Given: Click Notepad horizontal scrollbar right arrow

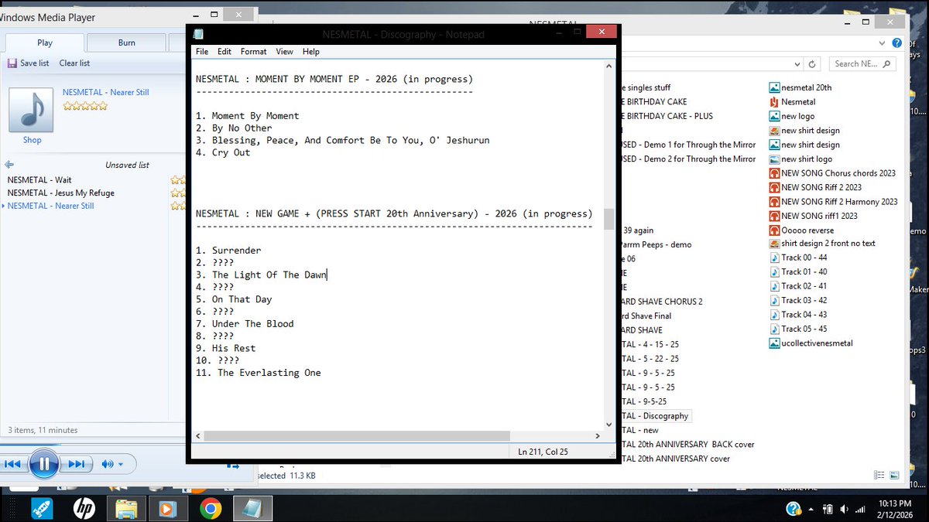Looking at the screenshot, I should coord(597,436).
